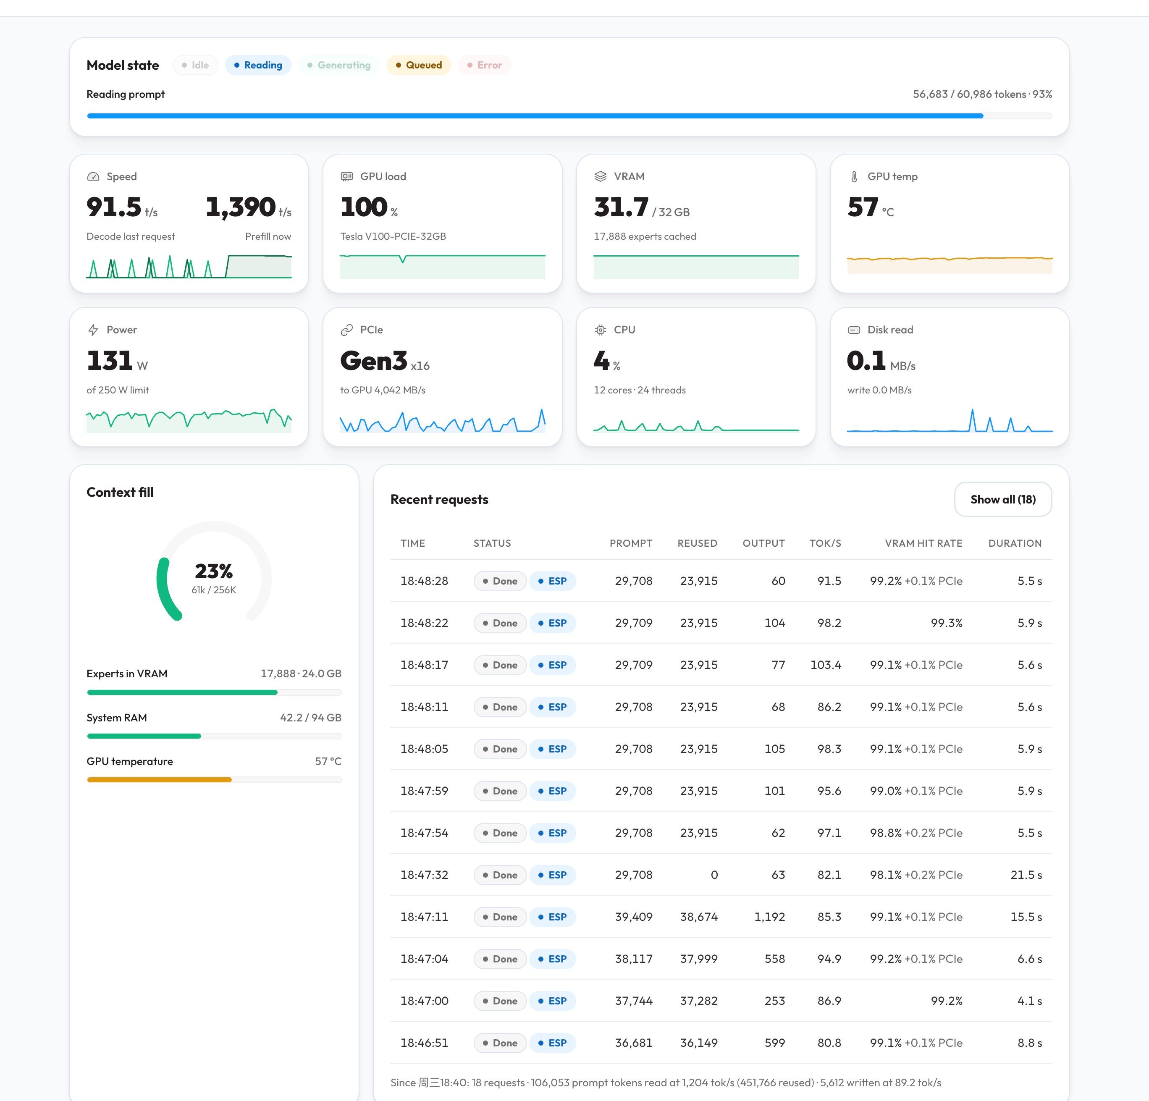Click the PCIe throughput sparkline
The height and width of the screenshot is (1101, 1149).
443,420
